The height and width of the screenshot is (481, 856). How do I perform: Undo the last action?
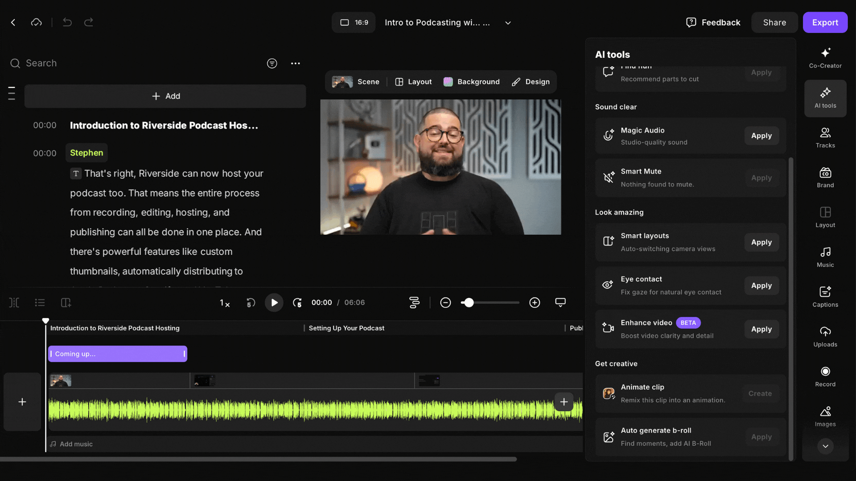pos(67,22)
